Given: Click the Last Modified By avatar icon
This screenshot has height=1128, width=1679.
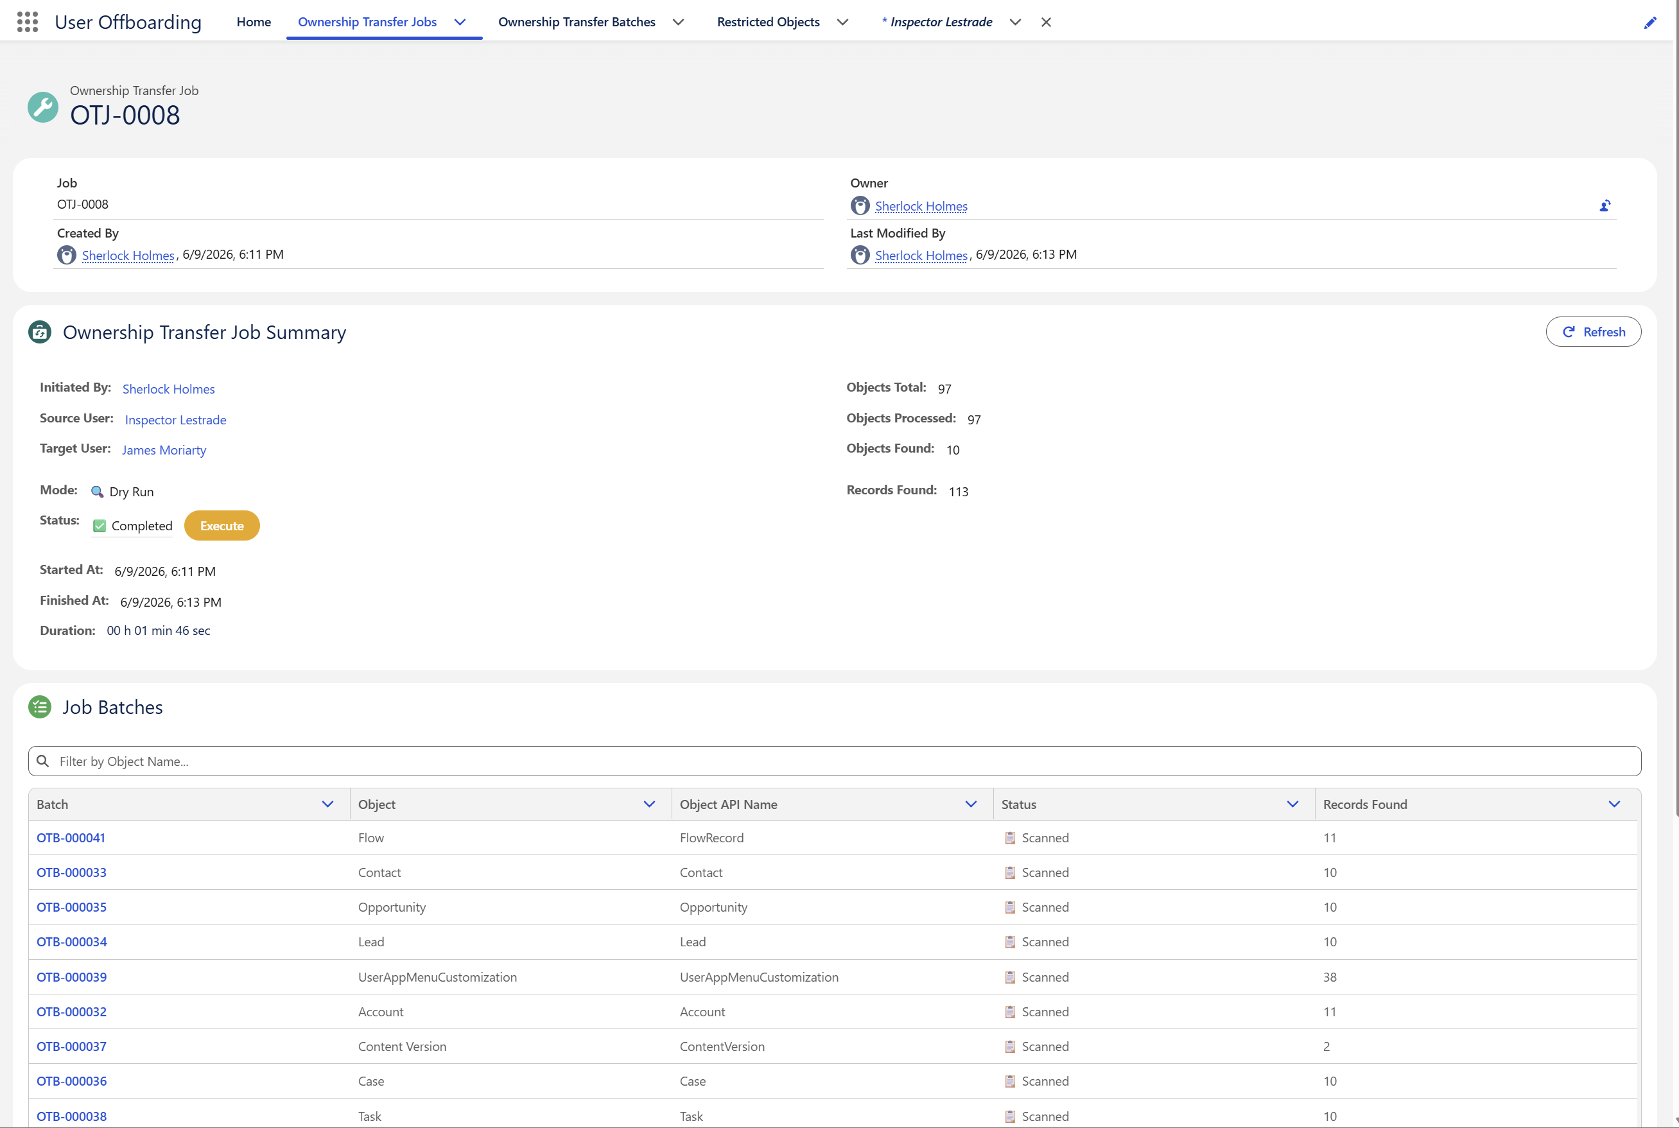Looking at the screenshot, I should (860, 255).
